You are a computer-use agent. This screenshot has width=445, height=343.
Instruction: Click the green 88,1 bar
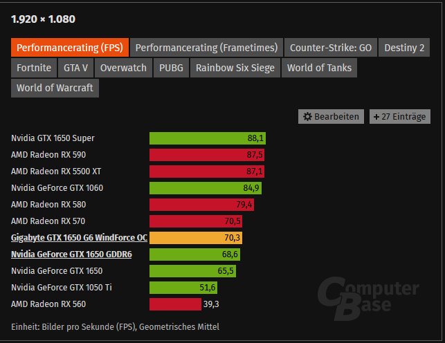[x=208, y=138]
